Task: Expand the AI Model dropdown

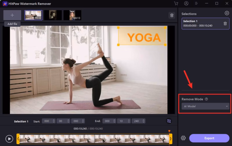Action: [205, 106]
